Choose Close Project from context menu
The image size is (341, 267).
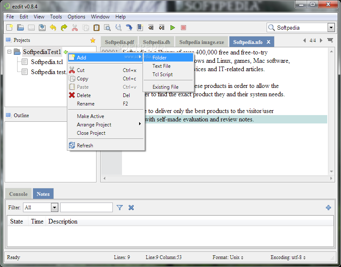point(106,133)
